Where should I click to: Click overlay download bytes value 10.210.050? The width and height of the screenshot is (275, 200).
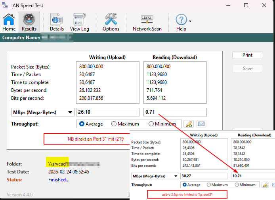coord(241,160)
